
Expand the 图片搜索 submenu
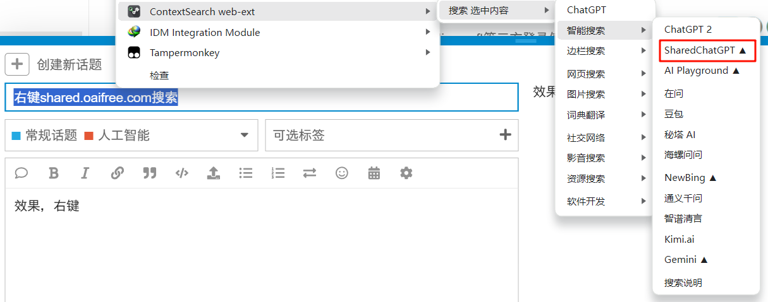tap(604, 94)
